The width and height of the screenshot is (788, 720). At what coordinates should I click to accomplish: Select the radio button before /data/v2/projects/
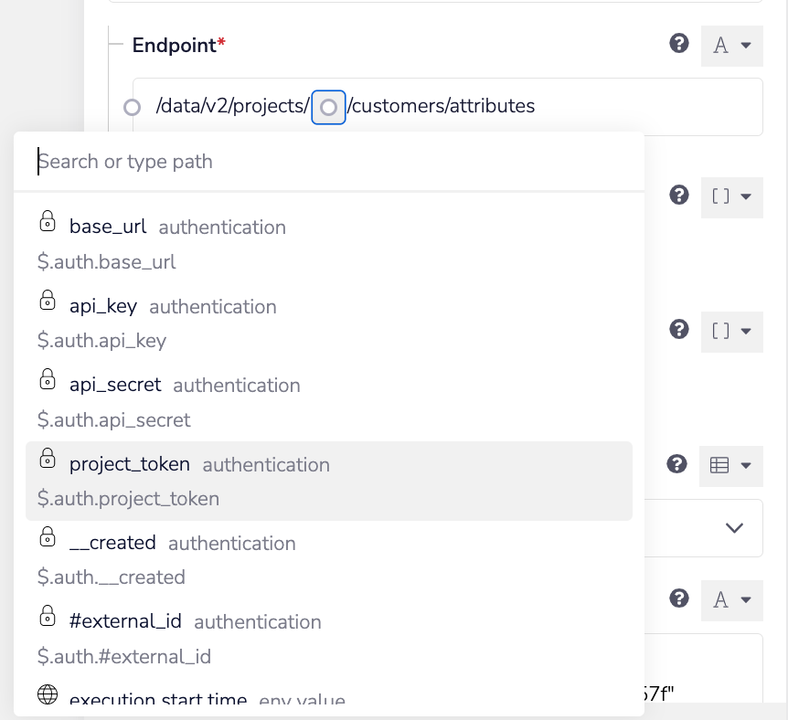click(x=133, y=107)
